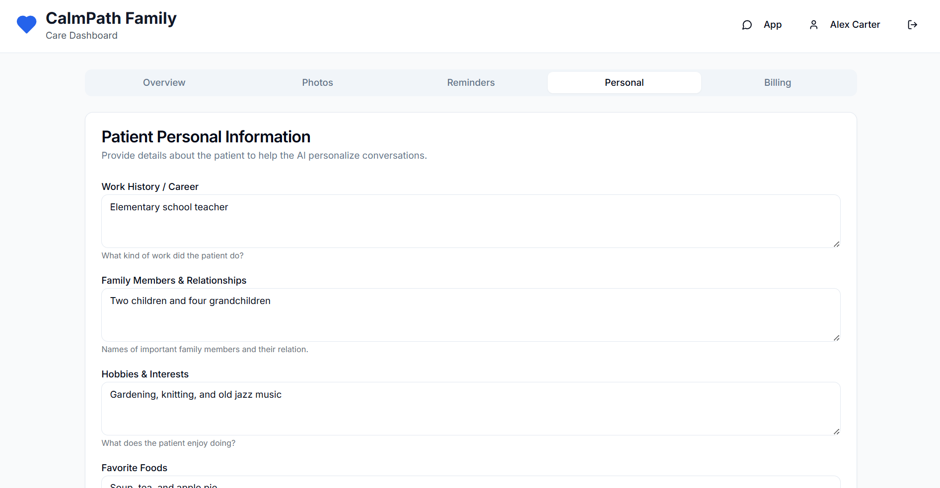Image resolution: width=940 pixels, height=488 pixels.
Task: Click the logout arrow icon
Action: pyautogui.click(x=912, y=25)
